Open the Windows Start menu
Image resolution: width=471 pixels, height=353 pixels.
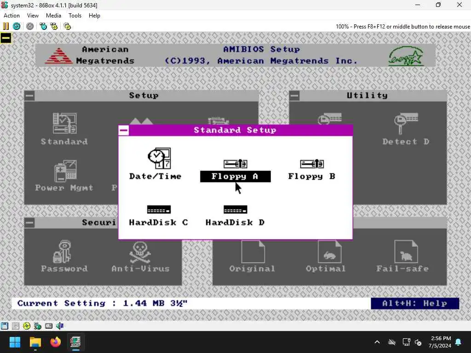[15, 342]
